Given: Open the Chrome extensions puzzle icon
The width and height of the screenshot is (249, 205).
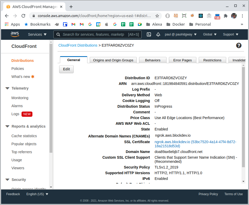Looking at the screenshot, I should click(225, 16).
